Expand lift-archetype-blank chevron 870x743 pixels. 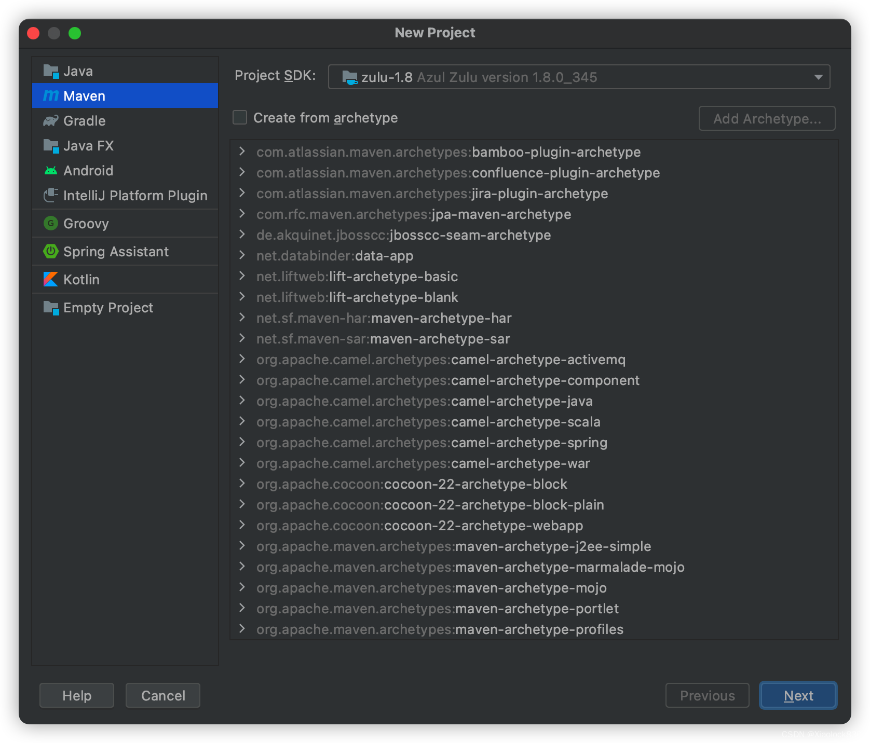pos(242,297)
